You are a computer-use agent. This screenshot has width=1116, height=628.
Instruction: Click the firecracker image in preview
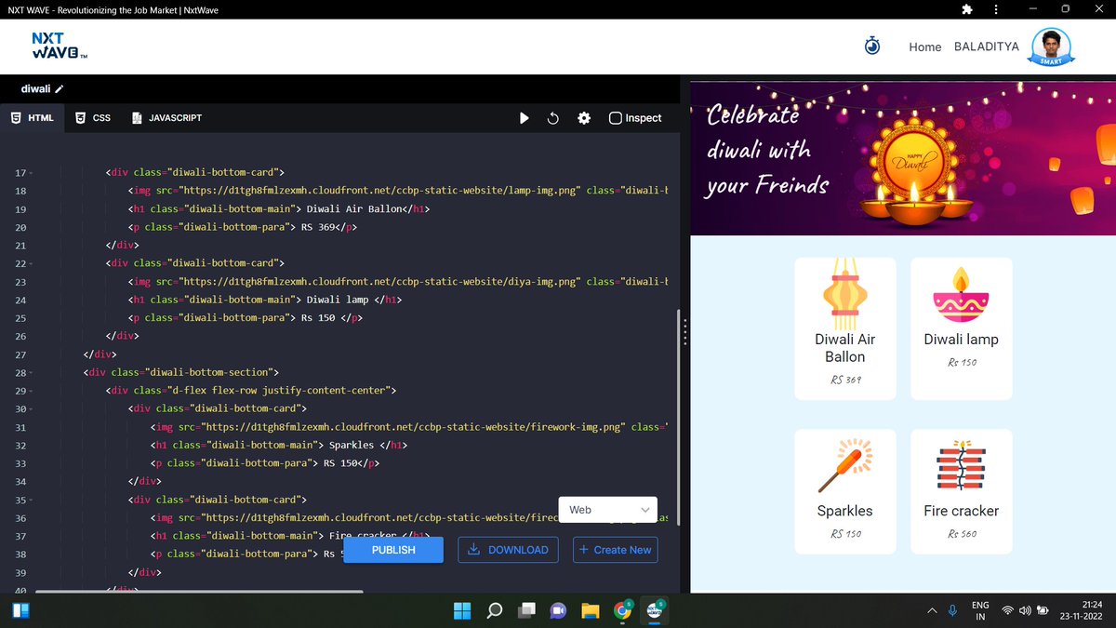pos(962,465)
